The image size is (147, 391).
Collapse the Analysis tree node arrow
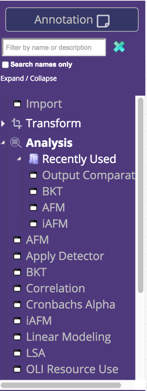point(3,143)
